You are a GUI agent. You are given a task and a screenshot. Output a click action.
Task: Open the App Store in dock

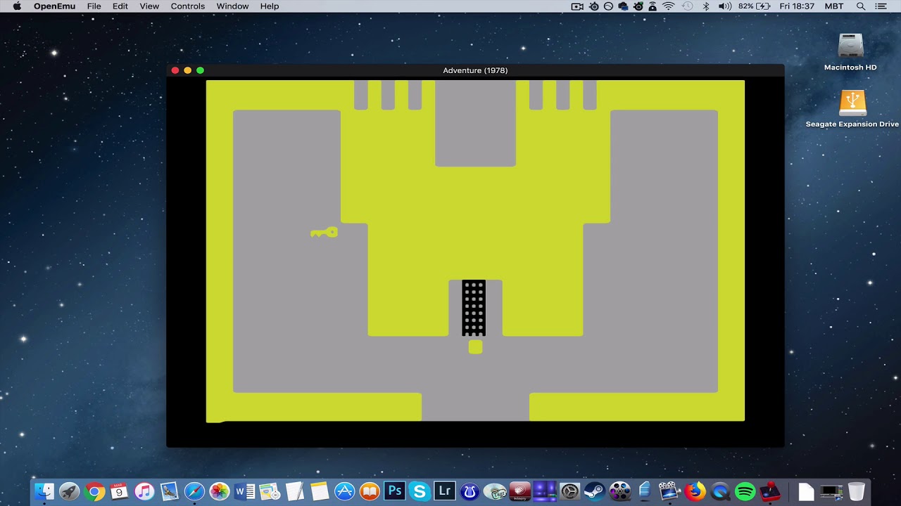tap(344, 491)
